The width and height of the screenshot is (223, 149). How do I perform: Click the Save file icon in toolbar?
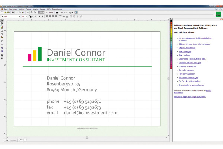point(8,12)
